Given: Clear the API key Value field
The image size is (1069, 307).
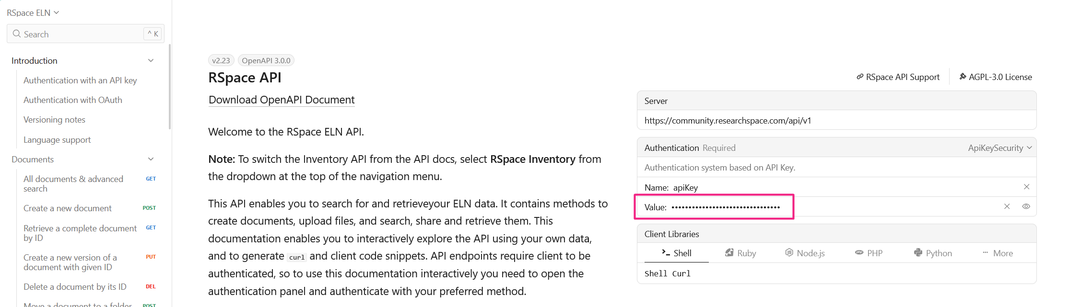Looking at the screenshot, I should pyautogui.click(x=1007, y=206).
